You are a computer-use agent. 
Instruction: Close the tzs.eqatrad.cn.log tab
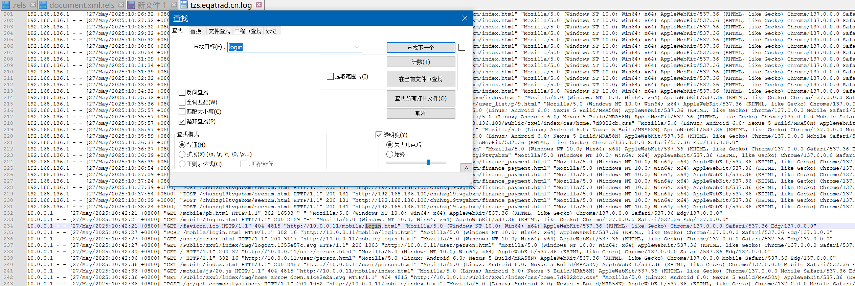coord(258,5)
